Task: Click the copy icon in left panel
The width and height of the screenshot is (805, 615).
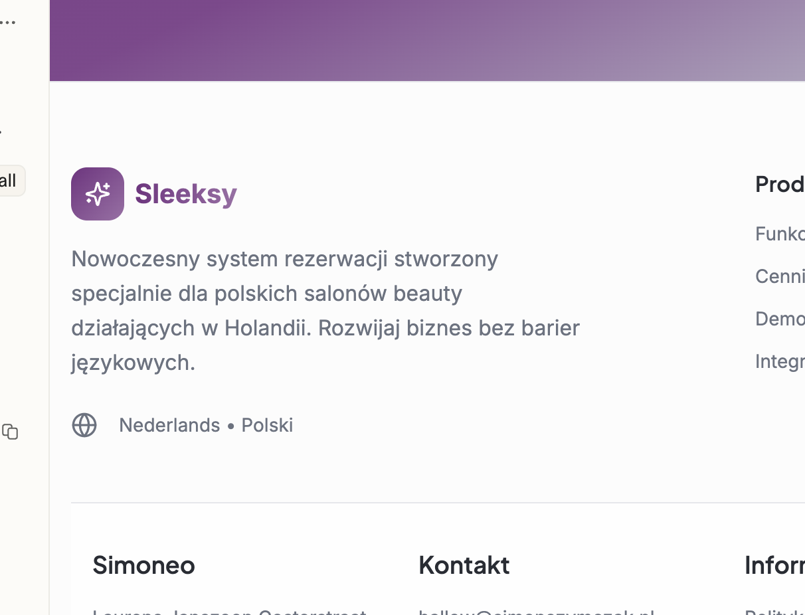Action: pos(10,432)
